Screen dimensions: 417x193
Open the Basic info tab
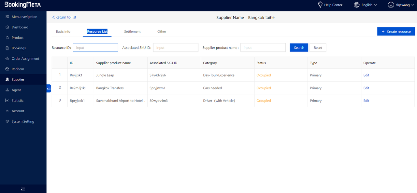click(63, 31)
